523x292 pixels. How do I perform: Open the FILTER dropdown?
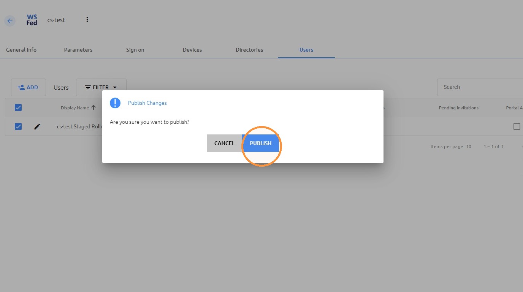101,87
